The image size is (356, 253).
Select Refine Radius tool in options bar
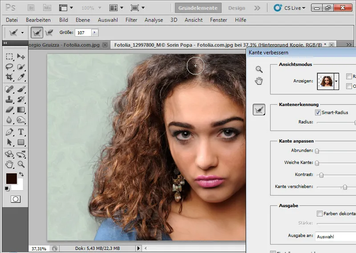point(37,33)
